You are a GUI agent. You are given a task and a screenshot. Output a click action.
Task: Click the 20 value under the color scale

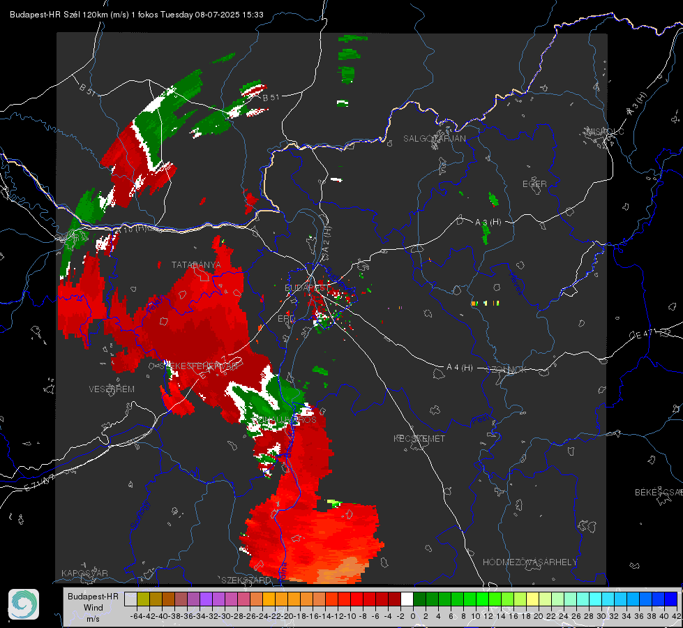pyautogui.click(x=539, y=616)
